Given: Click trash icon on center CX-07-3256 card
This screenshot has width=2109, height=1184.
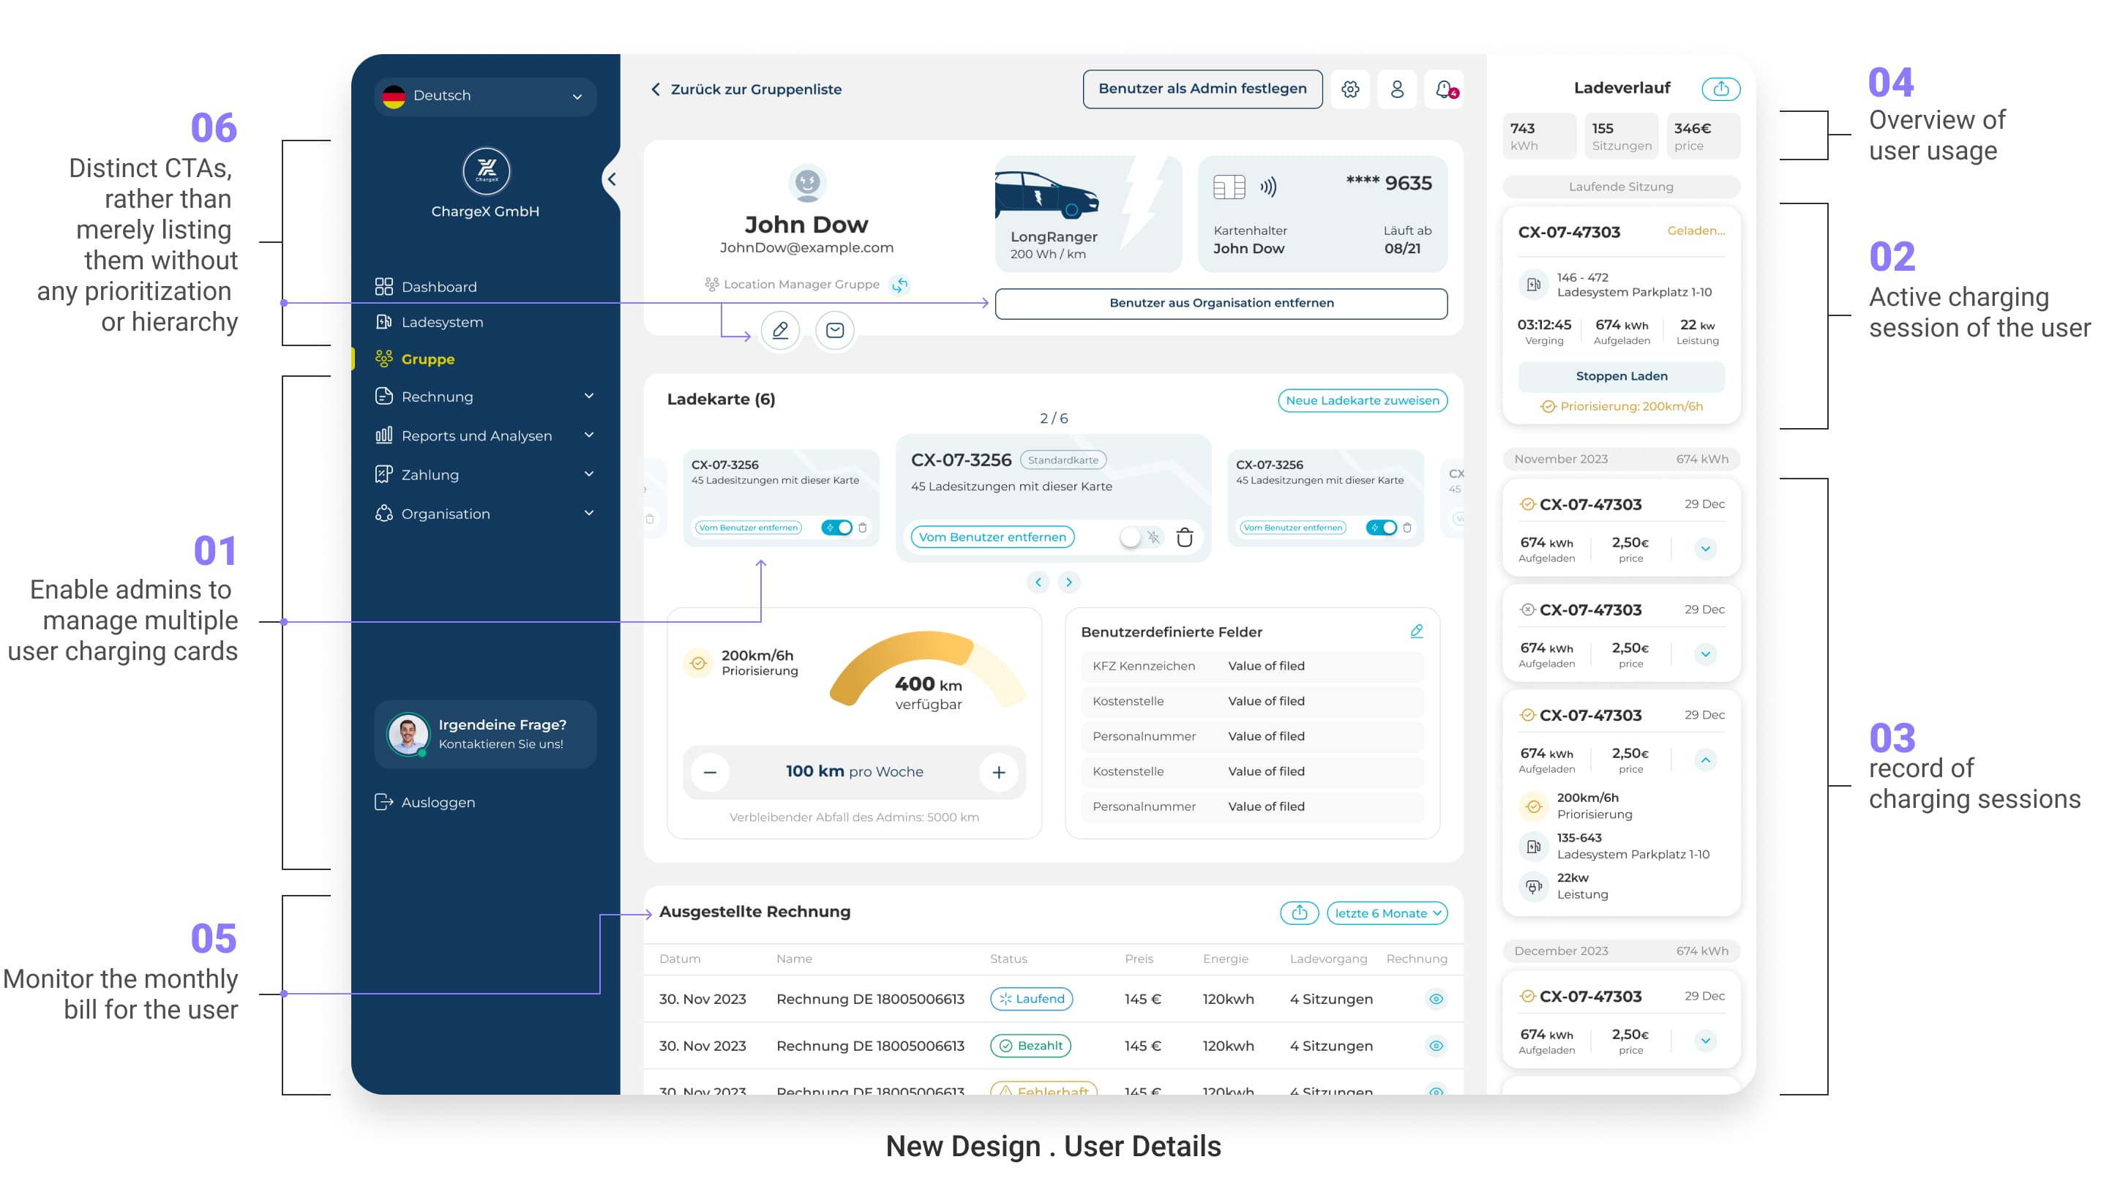Looking at the screenshot, I should [x=1184, y=537].
